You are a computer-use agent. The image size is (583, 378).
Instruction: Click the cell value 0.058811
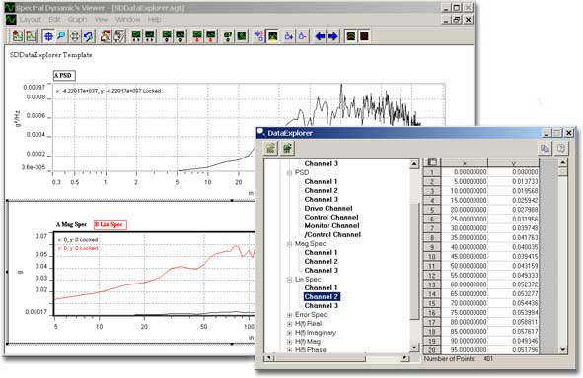coord(514,322)
